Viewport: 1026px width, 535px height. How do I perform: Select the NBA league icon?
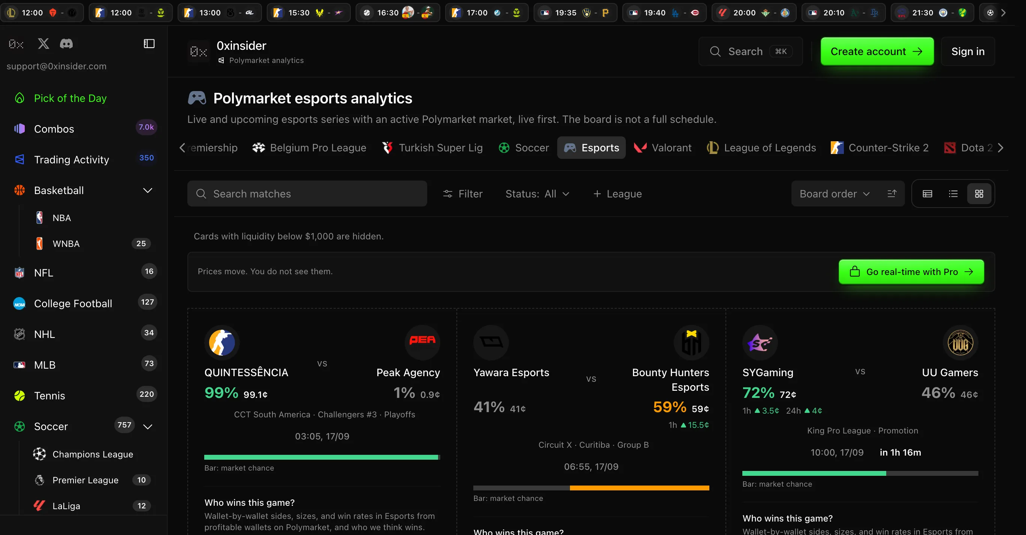(x=39, y=218)
